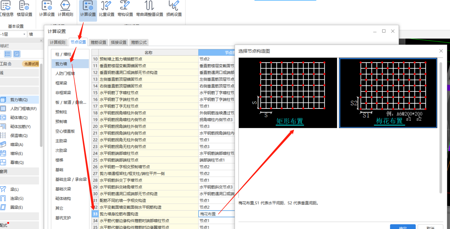Select 基础主梁 / 承台梁 category
Image resolution: width=450 pixels, height=229 pixels.
click(70, 179)
